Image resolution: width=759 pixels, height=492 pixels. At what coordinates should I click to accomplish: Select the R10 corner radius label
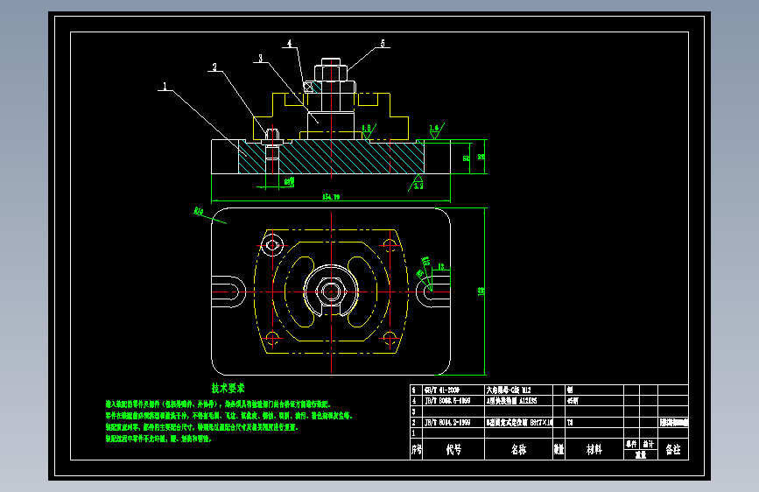199,212
